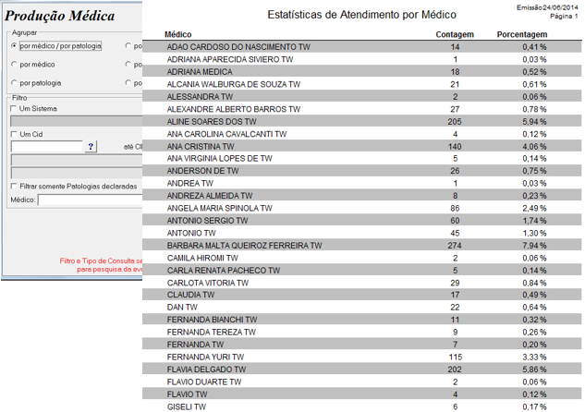Select 'CAMILA HIROMI TW'
The height and width of the screenshot is (412, 585).
361,258
